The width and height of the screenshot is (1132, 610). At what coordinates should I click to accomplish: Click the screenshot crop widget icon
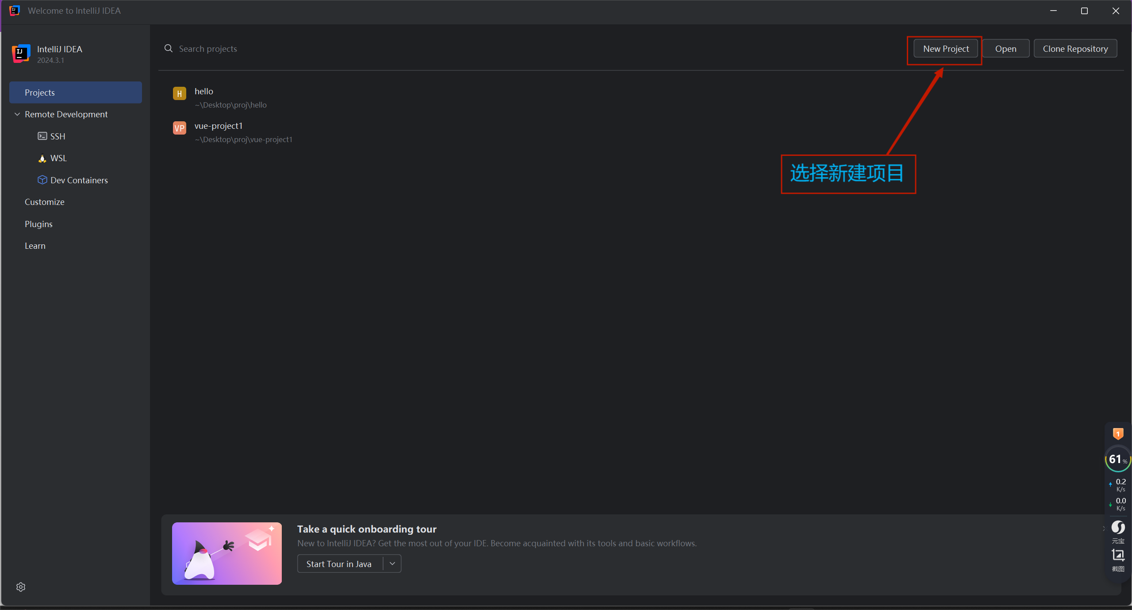1118,556
